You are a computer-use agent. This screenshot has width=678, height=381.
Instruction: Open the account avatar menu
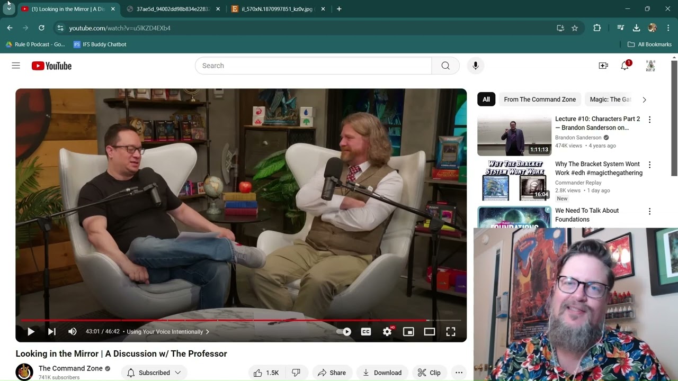pyautogui.click(x=650, y=66)
